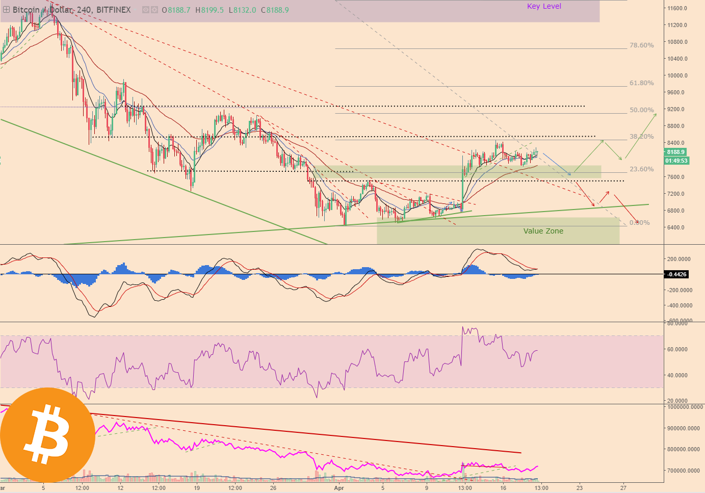Click the 6400.0 price axis label
705x493 pixels.
click(677, 227)
